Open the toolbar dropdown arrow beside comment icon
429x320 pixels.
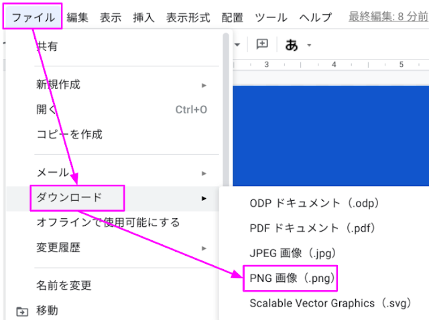click(x=237, y=45)
